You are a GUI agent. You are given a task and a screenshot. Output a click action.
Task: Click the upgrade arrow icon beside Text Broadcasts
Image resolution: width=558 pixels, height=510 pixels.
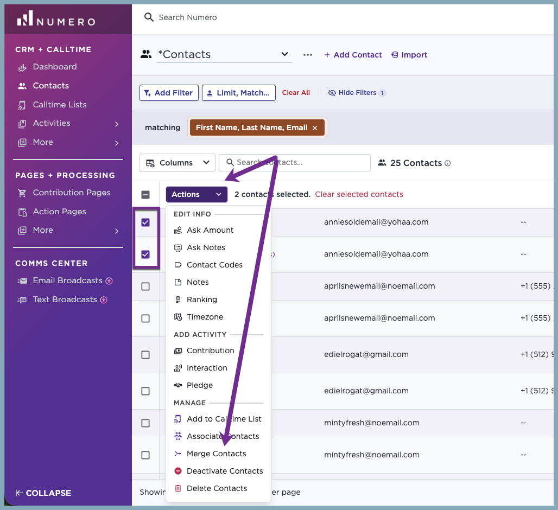104,300
